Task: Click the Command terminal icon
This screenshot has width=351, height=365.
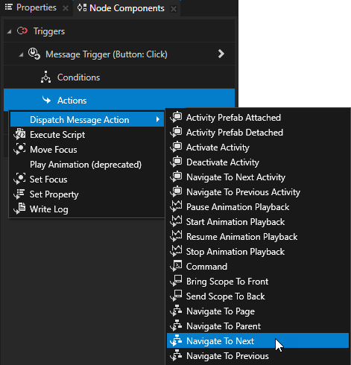Action: 176,266
